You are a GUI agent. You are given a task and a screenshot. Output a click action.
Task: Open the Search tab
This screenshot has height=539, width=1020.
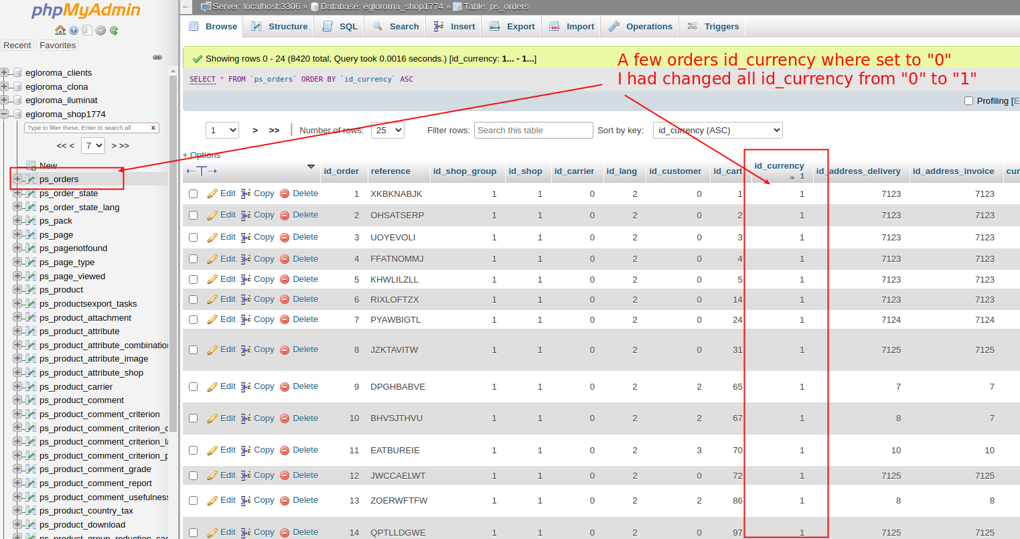pos(396,26)
